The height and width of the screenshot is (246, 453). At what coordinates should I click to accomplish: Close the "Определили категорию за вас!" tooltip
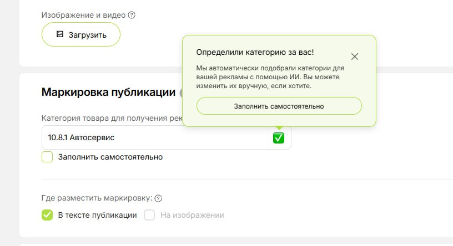tap(355, 57)
